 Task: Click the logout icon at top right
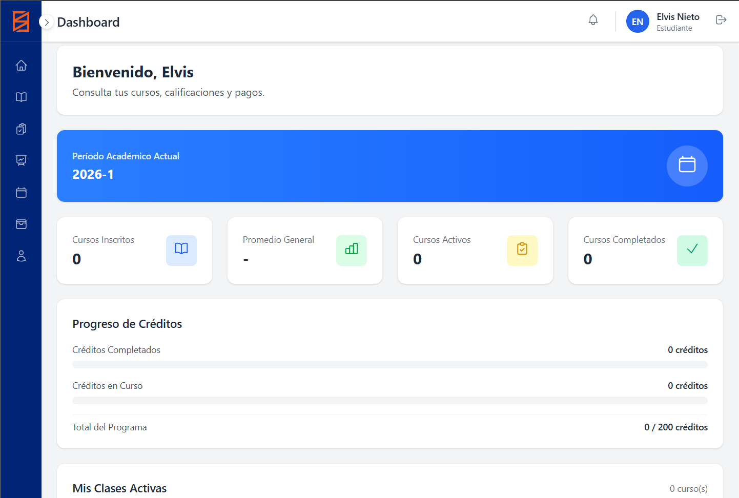click(x=721, y=19)
